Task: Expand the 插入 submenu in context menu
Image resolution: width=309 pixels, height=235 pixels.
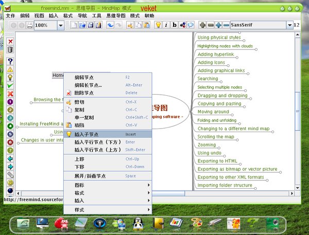Action: pos(108,201)
